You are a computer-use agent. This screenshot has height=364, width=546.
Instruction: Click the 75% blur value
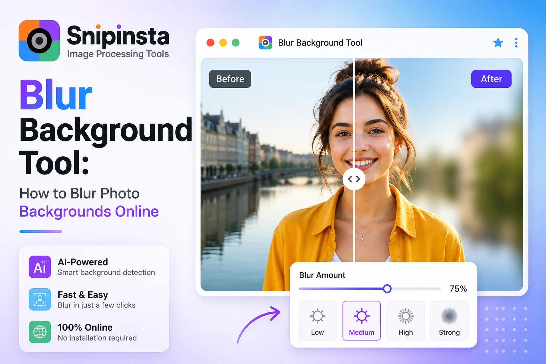(x=458, y=289)
